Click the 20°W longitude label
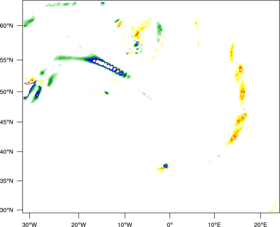Viewport: 280px width, 227px height. pos(78,225)
